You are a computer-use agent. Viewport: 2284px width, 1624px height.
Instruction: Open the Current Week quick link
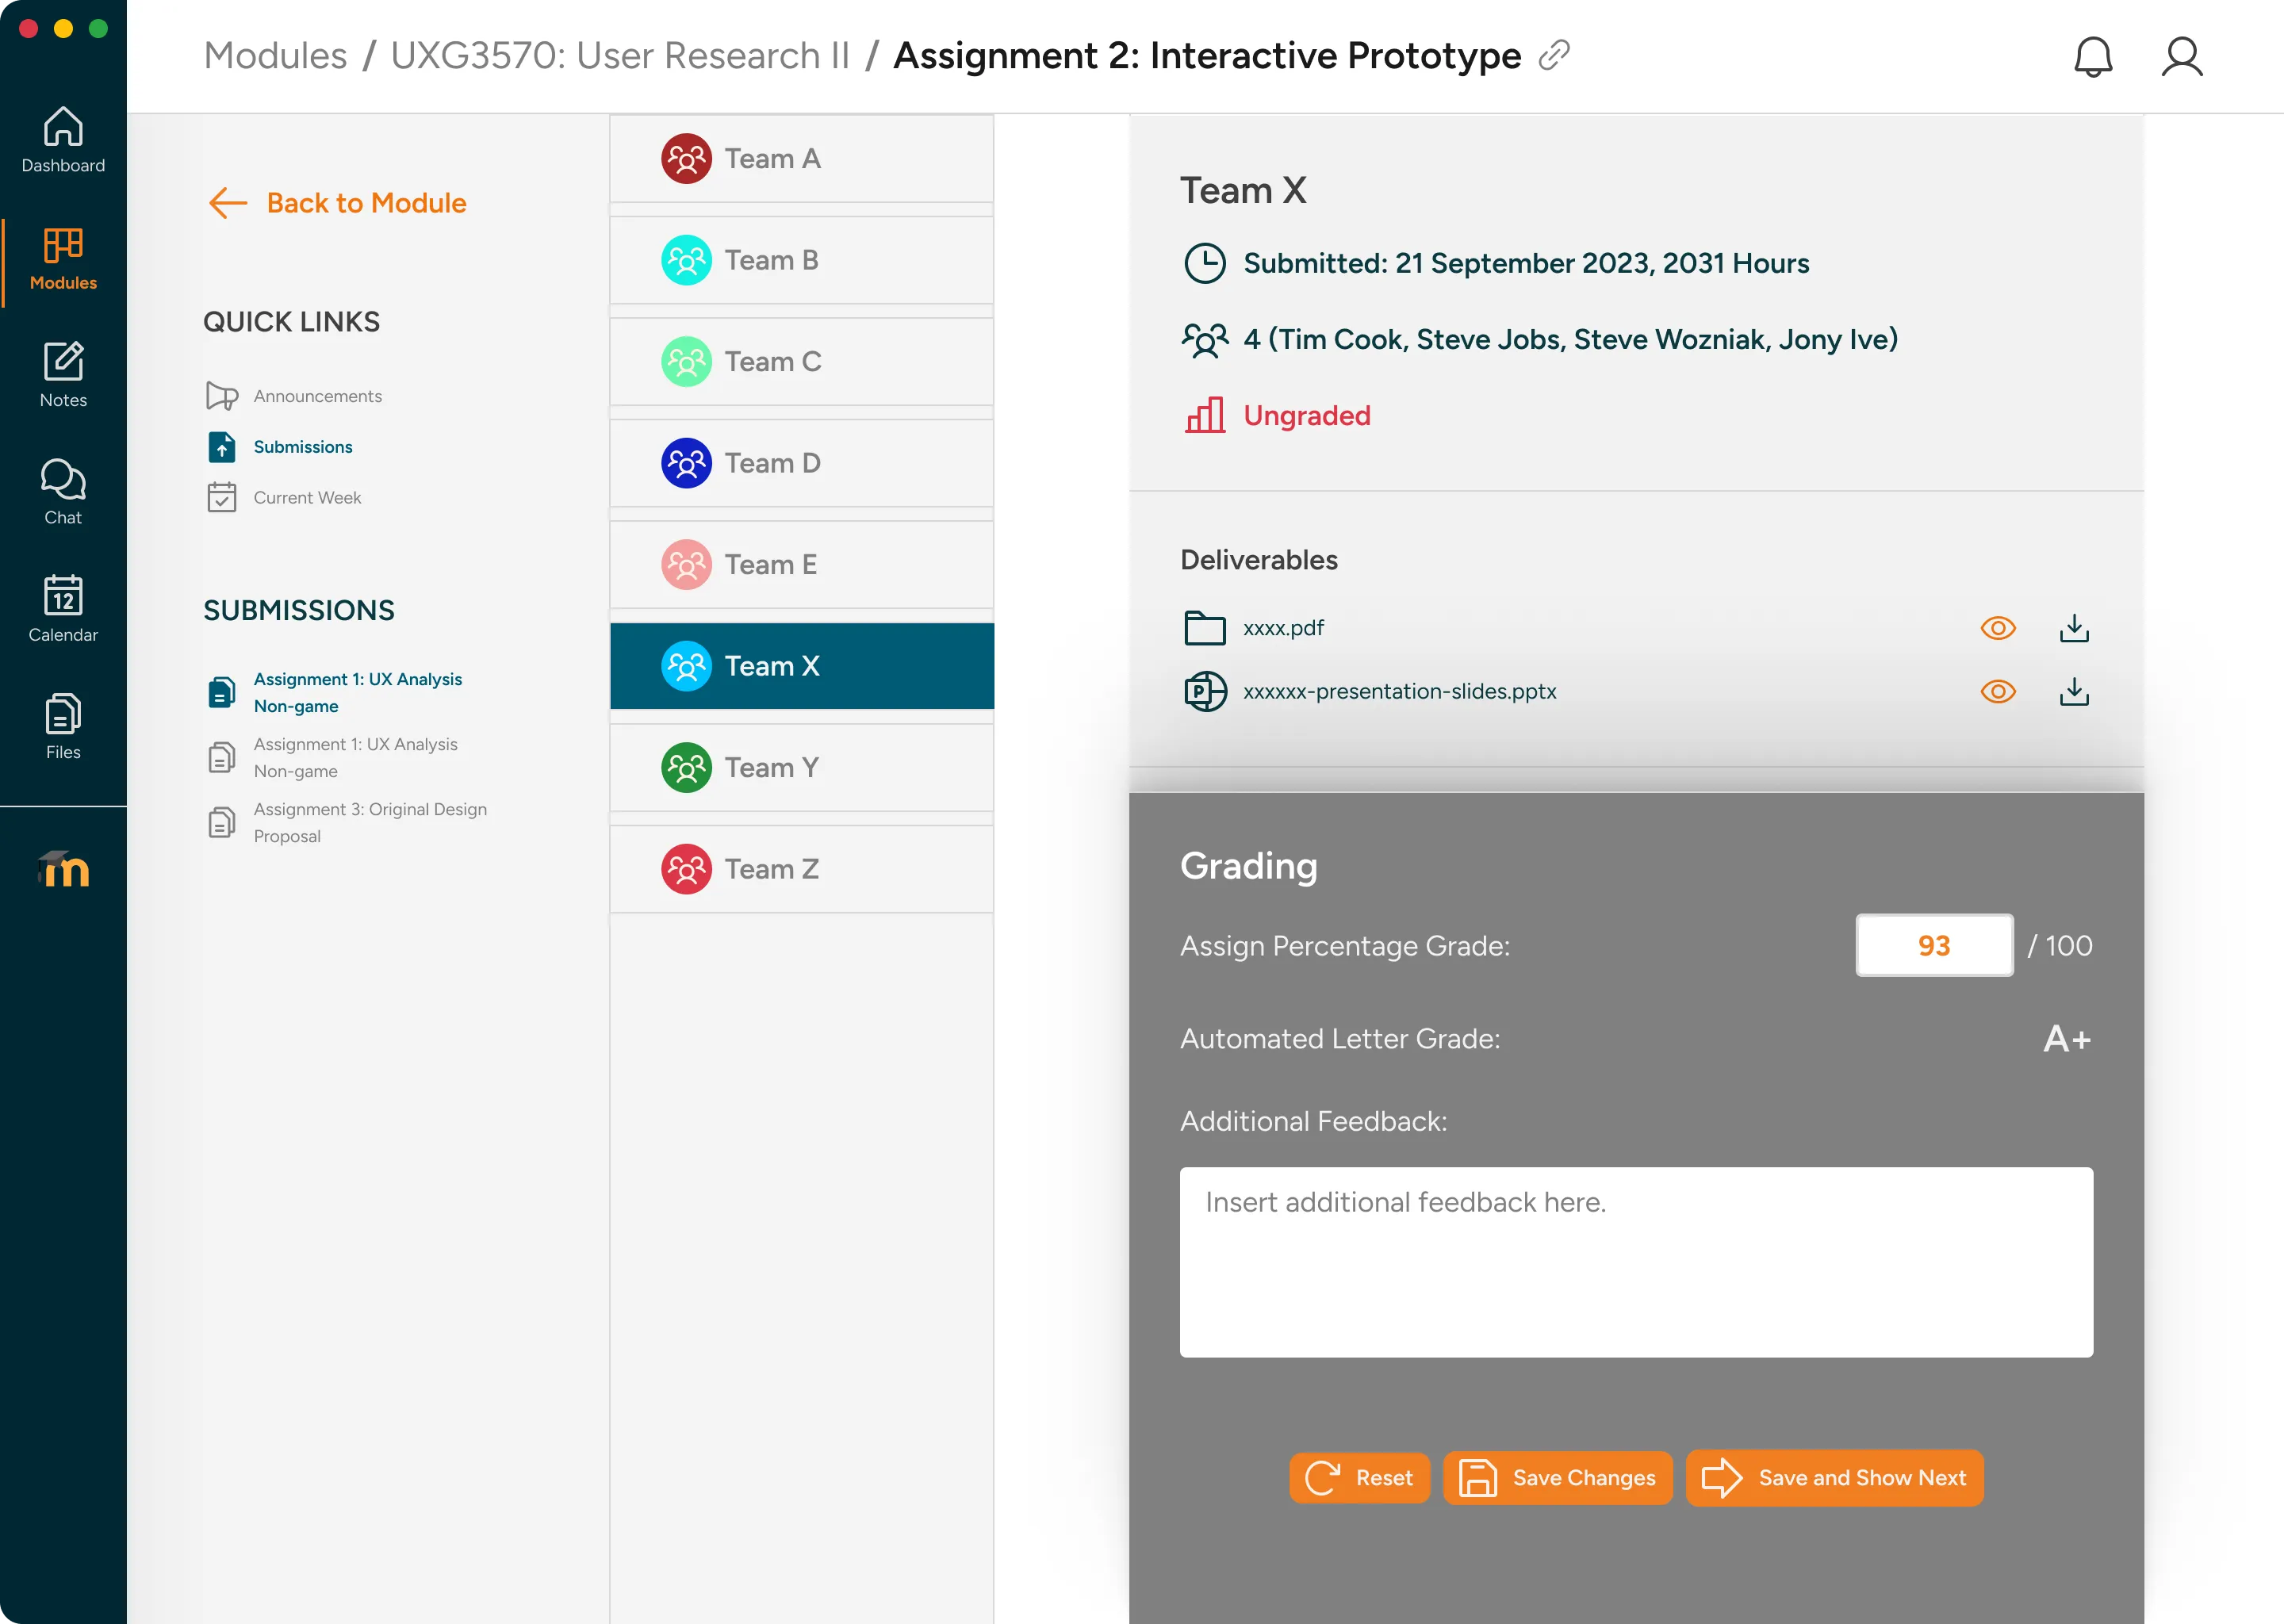click(x=307, y=497)
